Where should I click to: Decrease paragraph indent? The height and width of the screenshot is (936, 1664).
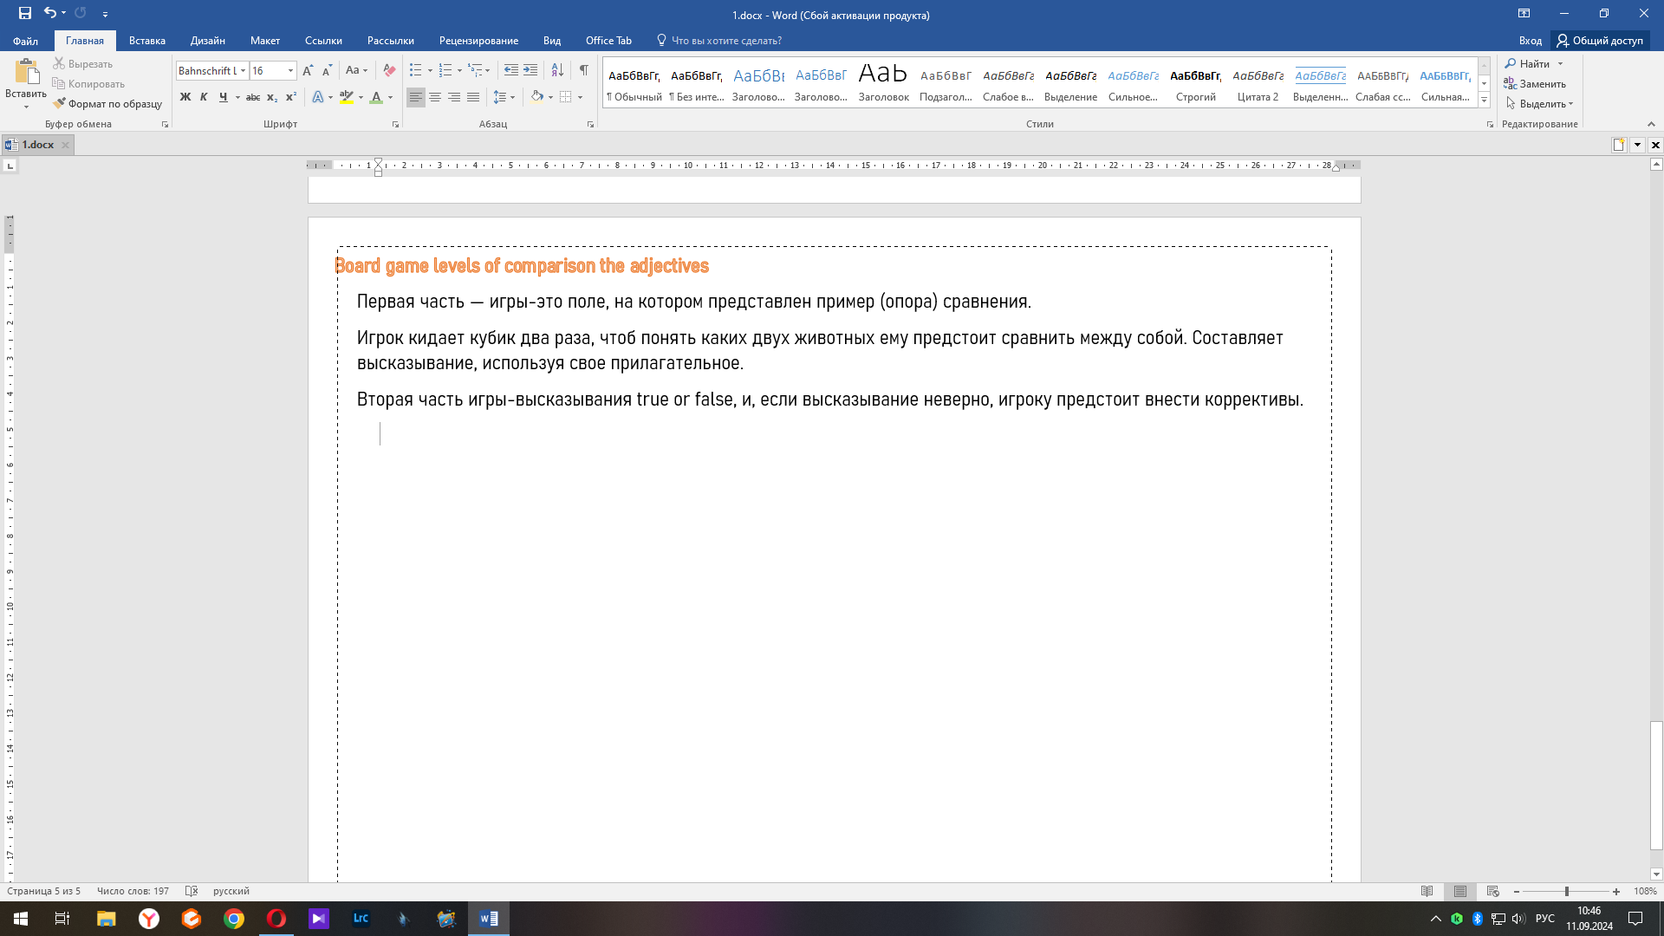point(511,71)
